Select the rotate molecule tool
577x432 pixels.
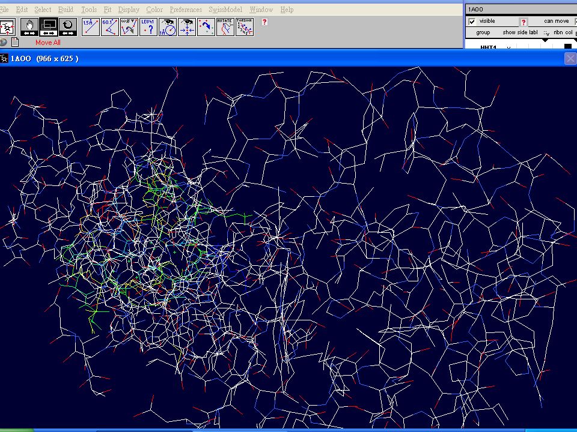click(x=68, y=27)
